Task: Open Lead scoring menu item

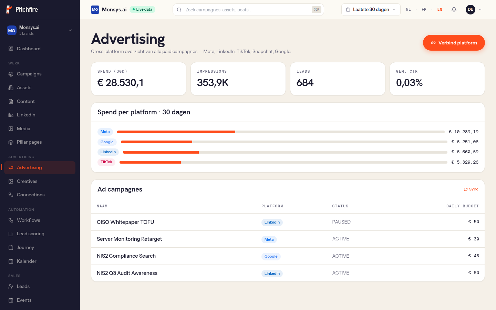Action: click(40, 234)
